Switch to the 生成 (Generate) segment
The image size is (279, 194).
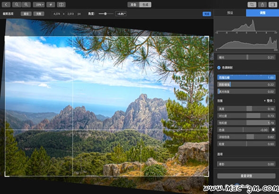145,5
